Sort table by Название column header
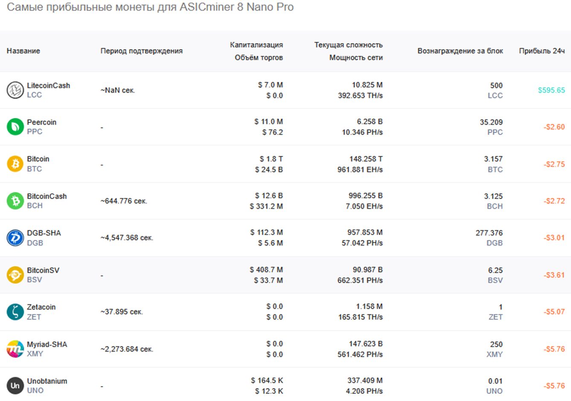This screenshot has width=571, height=401. click(23, 51)
